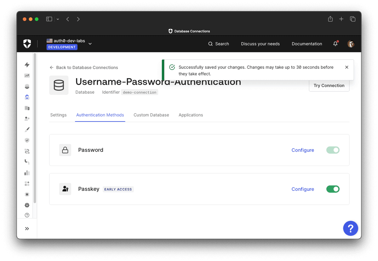Open the Getting Started lightning icon
The width and height of the screenshot is (378, 261).
point(27,65)
